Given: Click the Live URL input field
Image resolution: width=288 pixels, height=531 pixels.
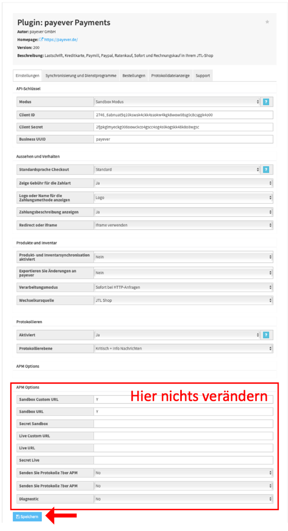Looking at the screenshot, I should coord(183,448).
